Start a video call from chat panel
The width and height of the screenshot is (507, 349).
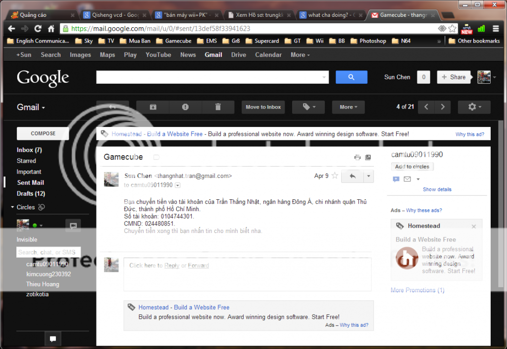[x=73, y=226]
